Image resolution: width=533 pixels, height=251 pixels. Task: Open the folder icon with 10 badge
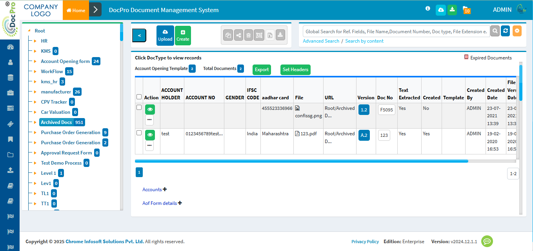click(466, 10)
